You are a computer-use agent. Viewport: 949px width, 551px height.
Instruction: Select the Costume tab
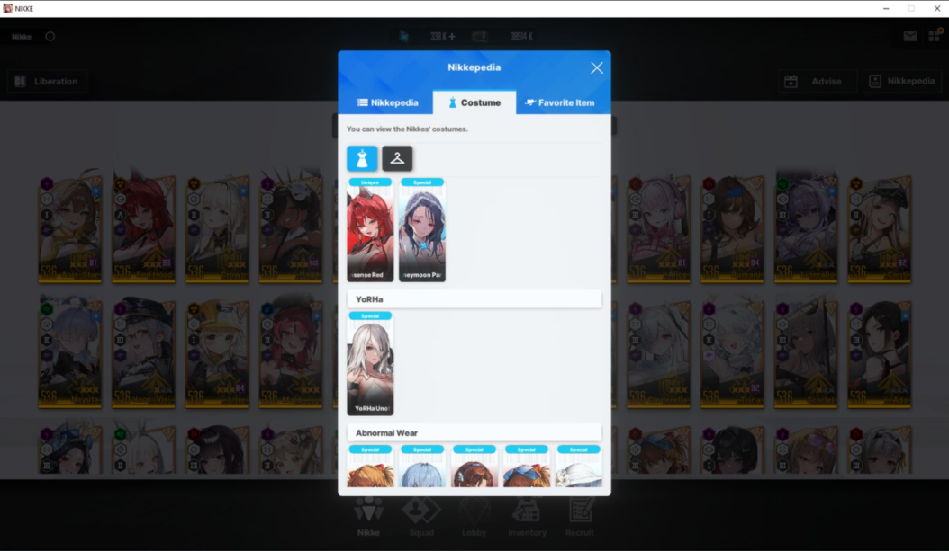point(474,102)
